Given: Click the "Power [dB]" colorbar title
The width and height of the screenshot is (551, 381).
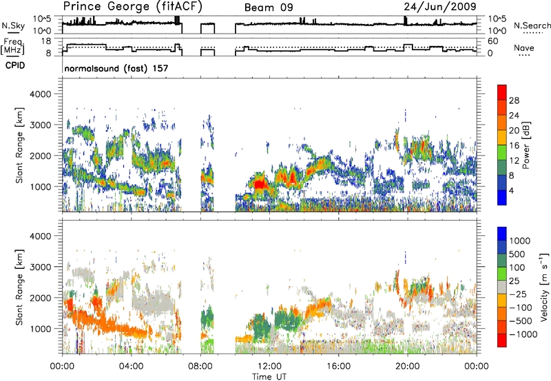Looking at the screenshot, I should click(x=526, y=145).
